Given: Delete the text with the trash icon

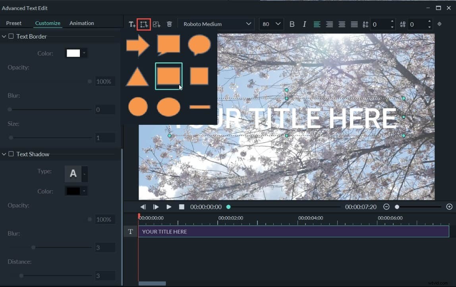Looking at the screenshot, I should pos(169,24).
